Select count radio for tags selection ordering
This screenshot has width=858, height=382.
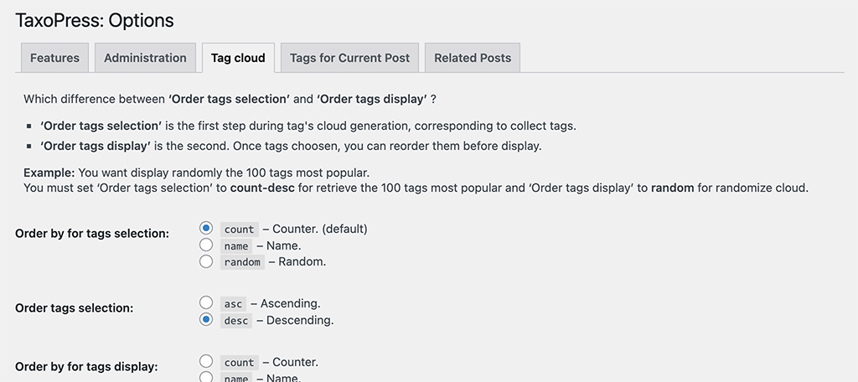tap(206, 228)
